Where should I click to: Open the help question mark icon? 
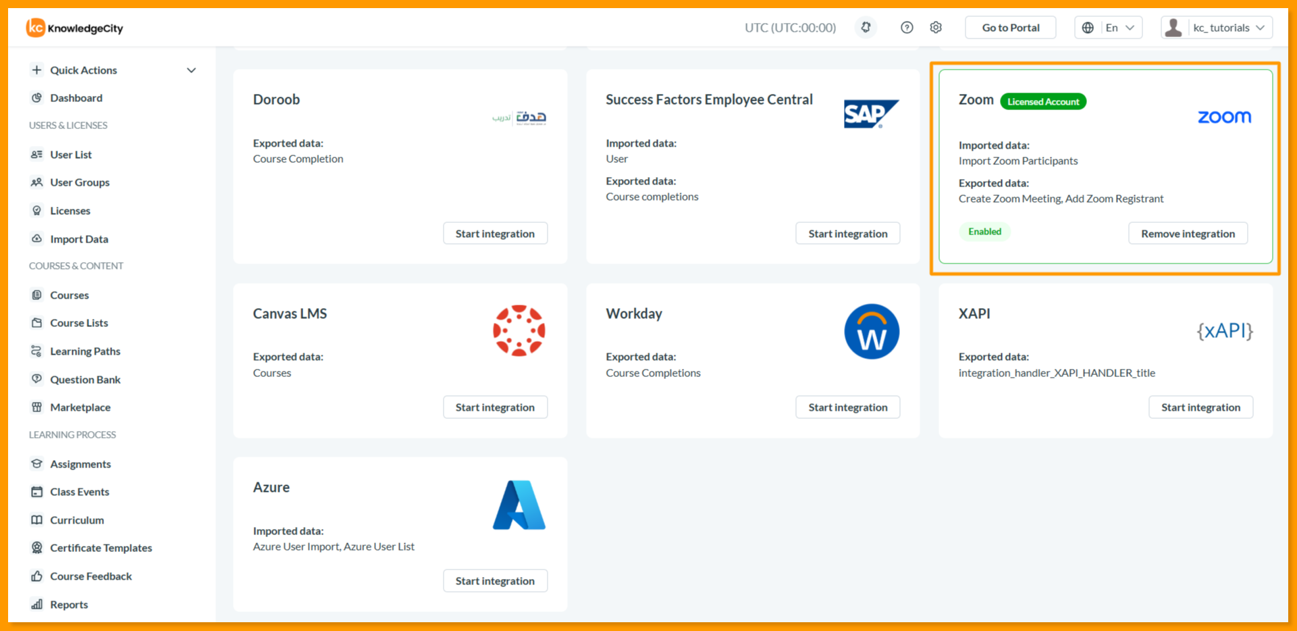click(907, 28)
